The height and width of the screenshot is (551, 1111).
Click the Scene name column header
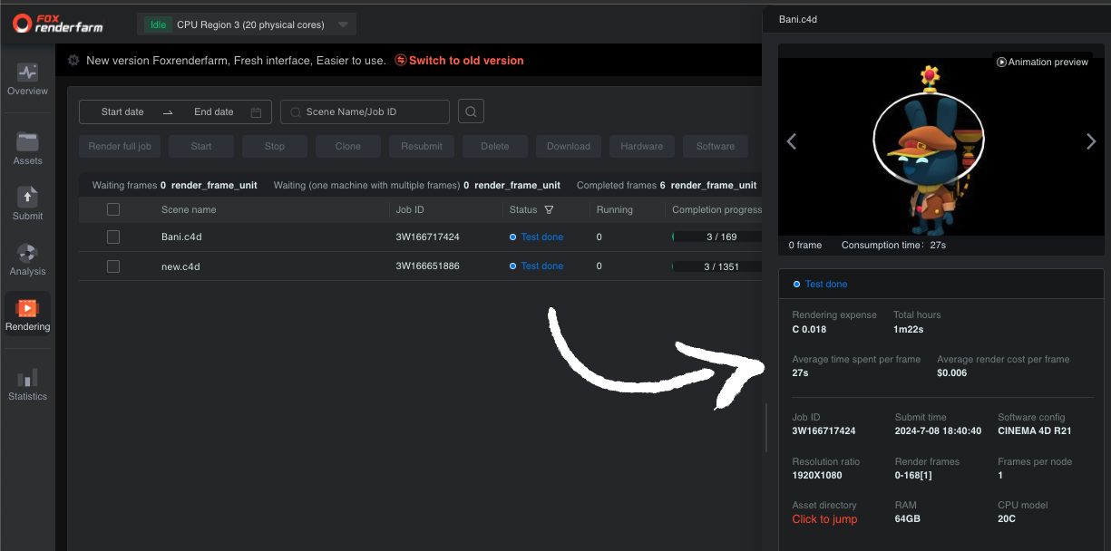[189, 209]
